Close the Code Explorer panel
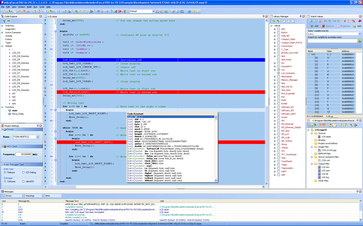Viewport: 363px width, 226px height. 41,16
